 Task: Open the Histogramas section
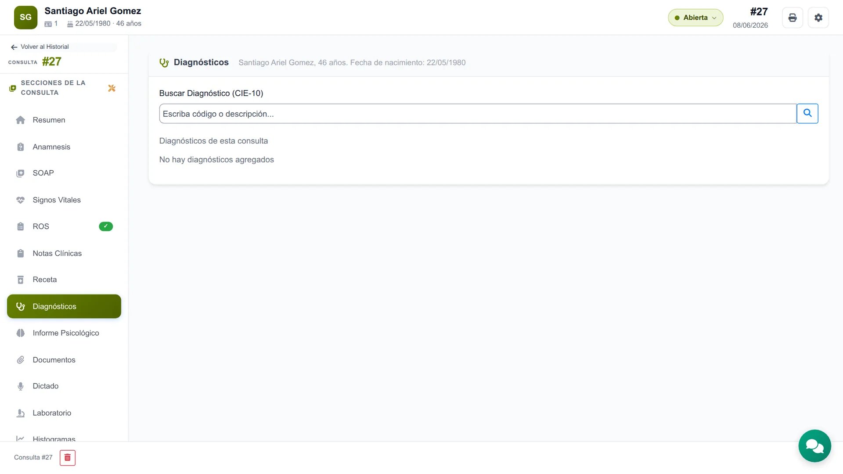pyautogui.click(x=64, y=438)
